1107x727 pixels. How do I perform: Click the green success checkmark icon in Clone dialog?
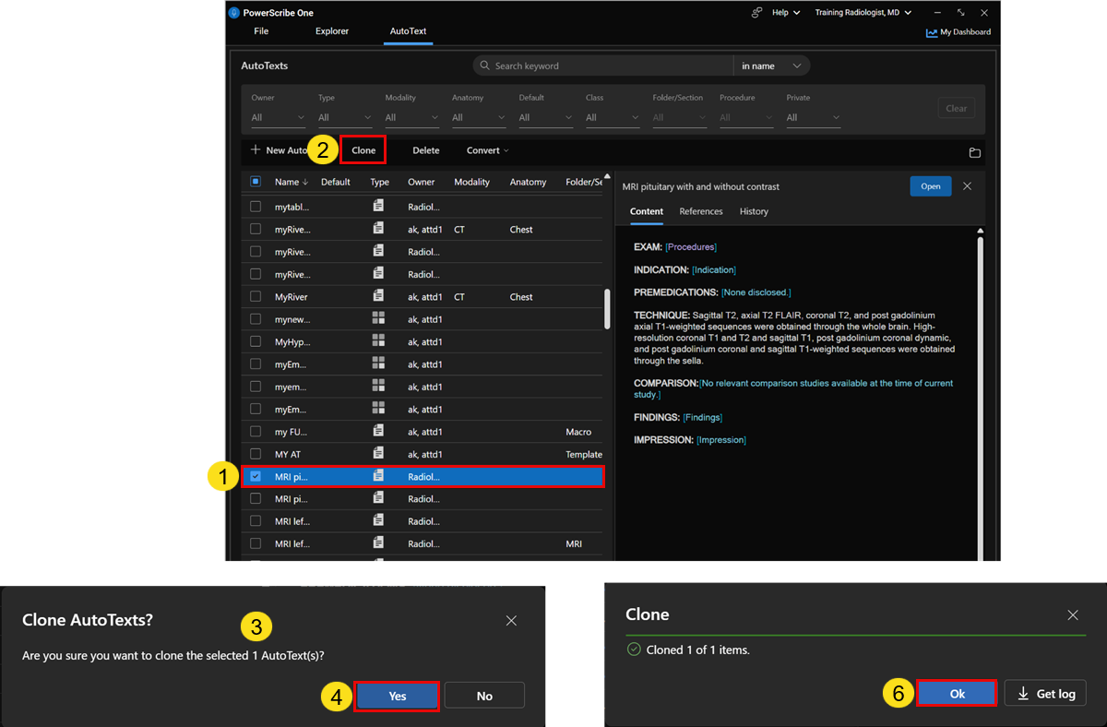tap(634, 650)
